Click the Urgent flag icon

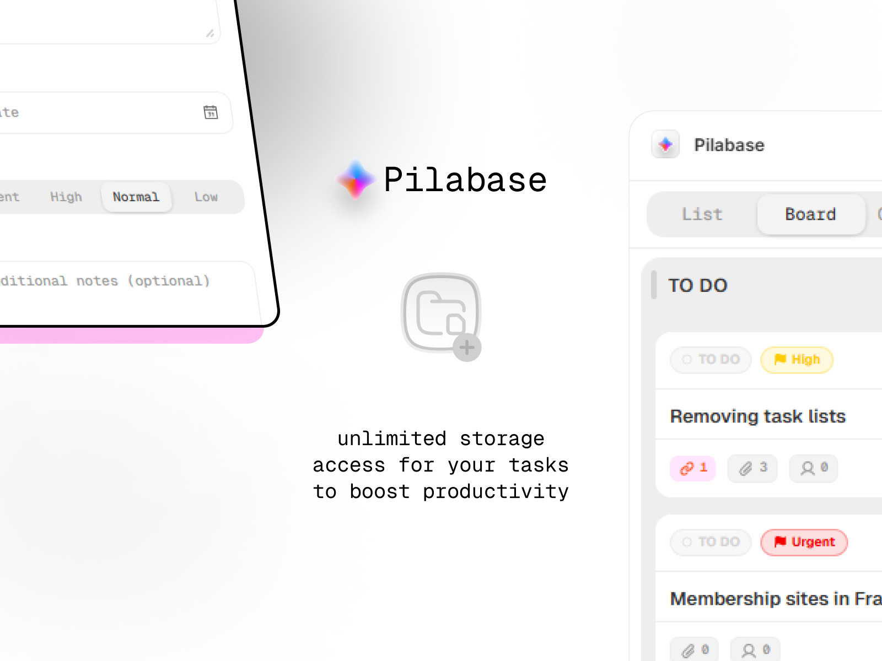tap(779, 542)
